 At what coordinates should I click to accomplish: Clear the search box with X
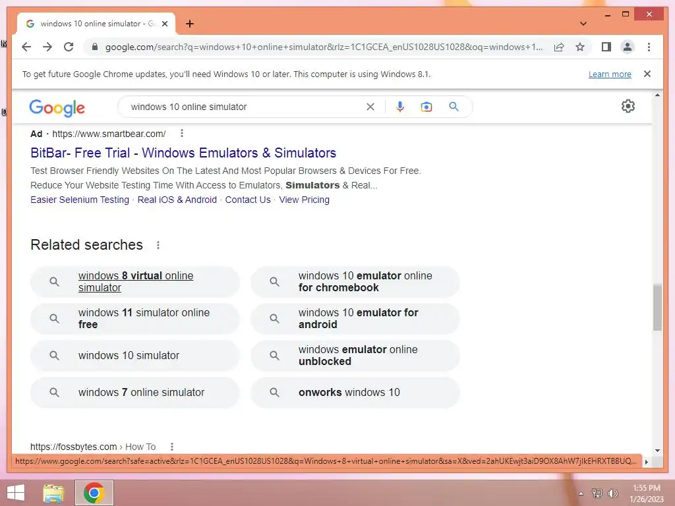[x=370, y=107]
